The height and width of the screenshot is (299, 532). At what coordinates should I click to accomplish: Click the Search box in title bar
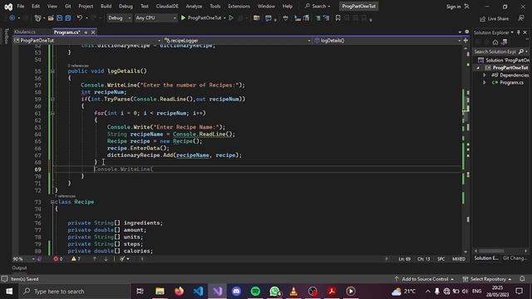[318, 6]
